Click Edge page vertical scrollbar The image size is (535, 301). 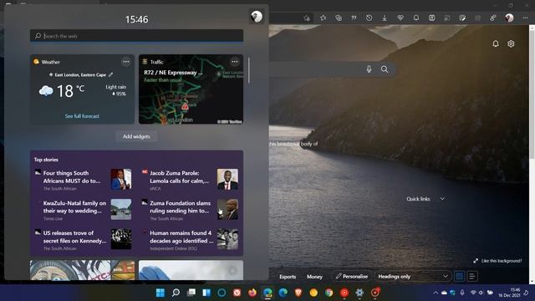point(532,92)
